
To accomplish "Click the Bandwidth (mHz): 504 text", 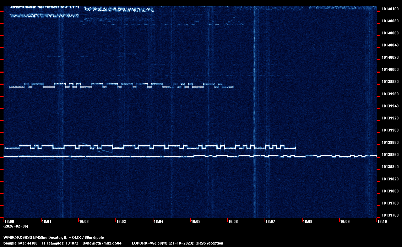I will (x=102, y=243).
